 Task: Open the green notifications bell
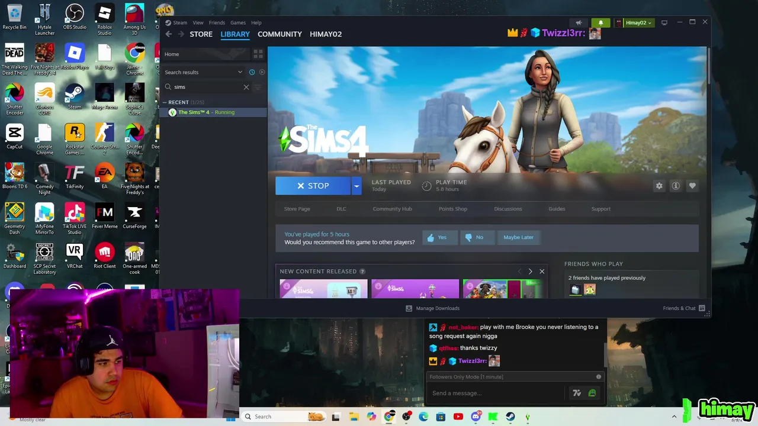pyautogui.click(x=600, y=22)
